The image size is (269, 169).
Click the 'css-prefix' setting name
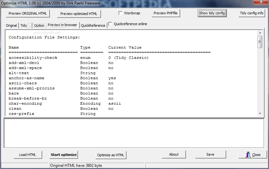21,114
